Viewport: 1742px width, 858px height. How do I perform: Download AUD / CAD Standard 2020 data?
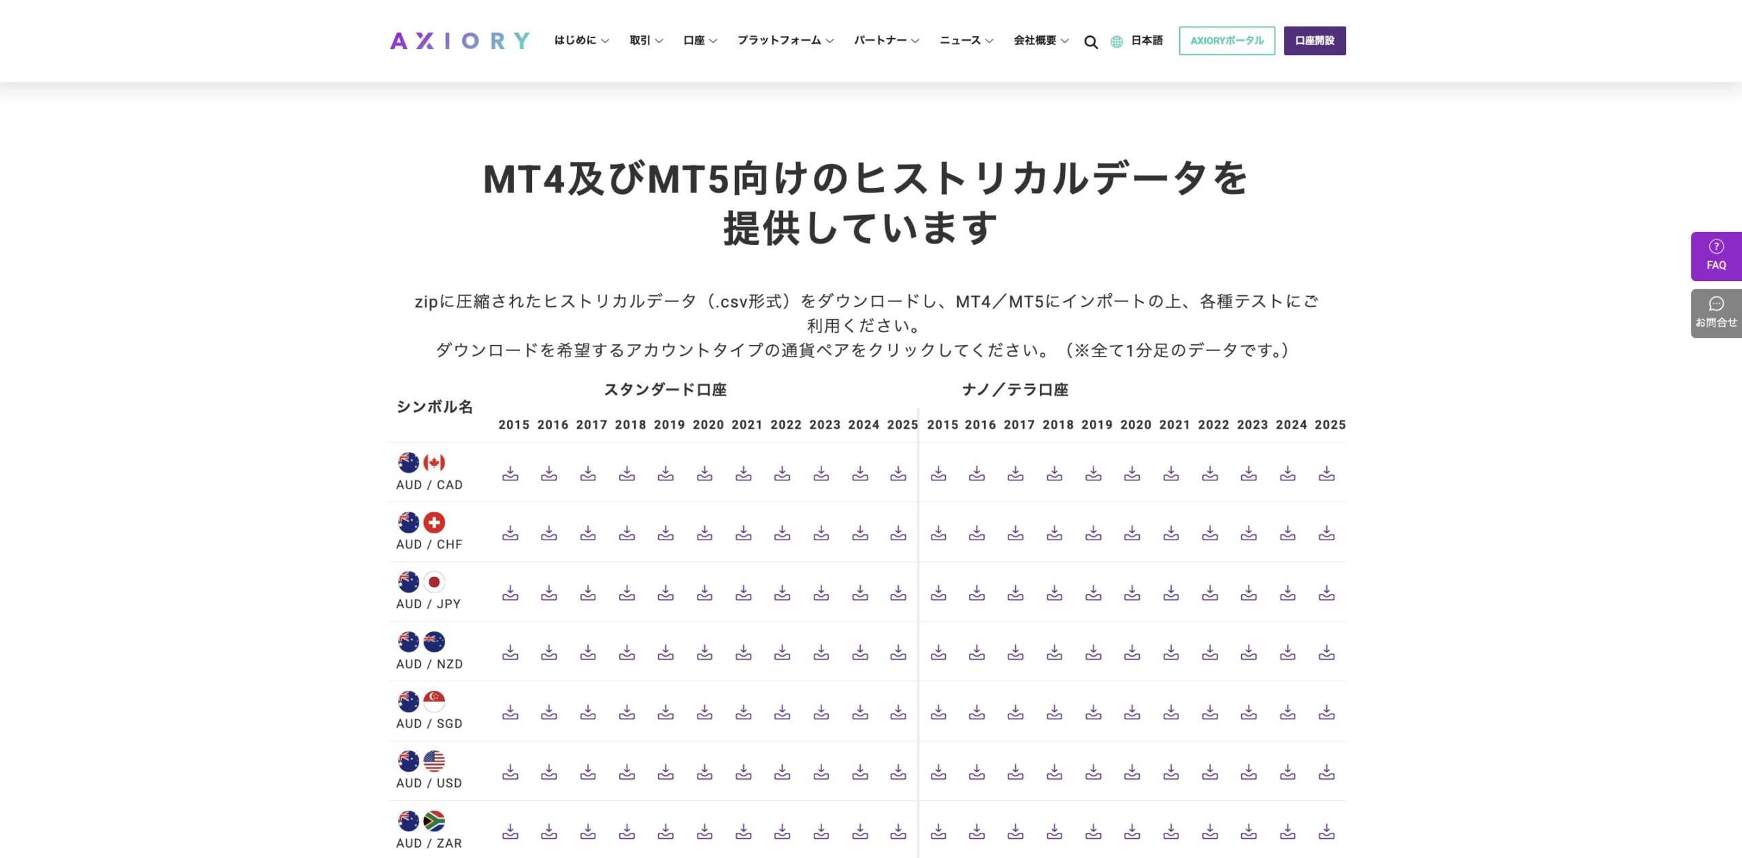[704, 474]
